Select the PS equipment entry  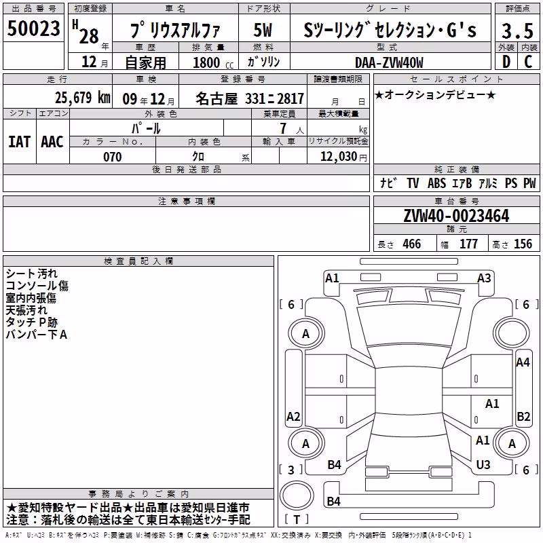pyautogui.click(x=511, y=183)
